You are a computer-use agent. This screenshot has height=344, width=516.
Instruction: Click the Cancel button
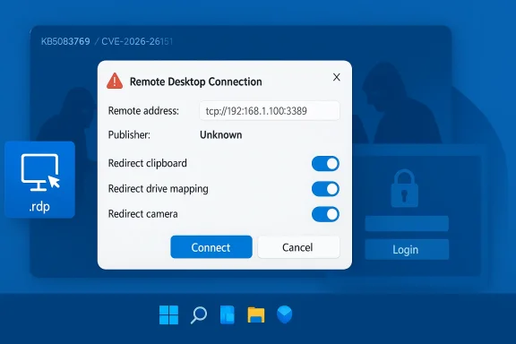click(298, 247)
